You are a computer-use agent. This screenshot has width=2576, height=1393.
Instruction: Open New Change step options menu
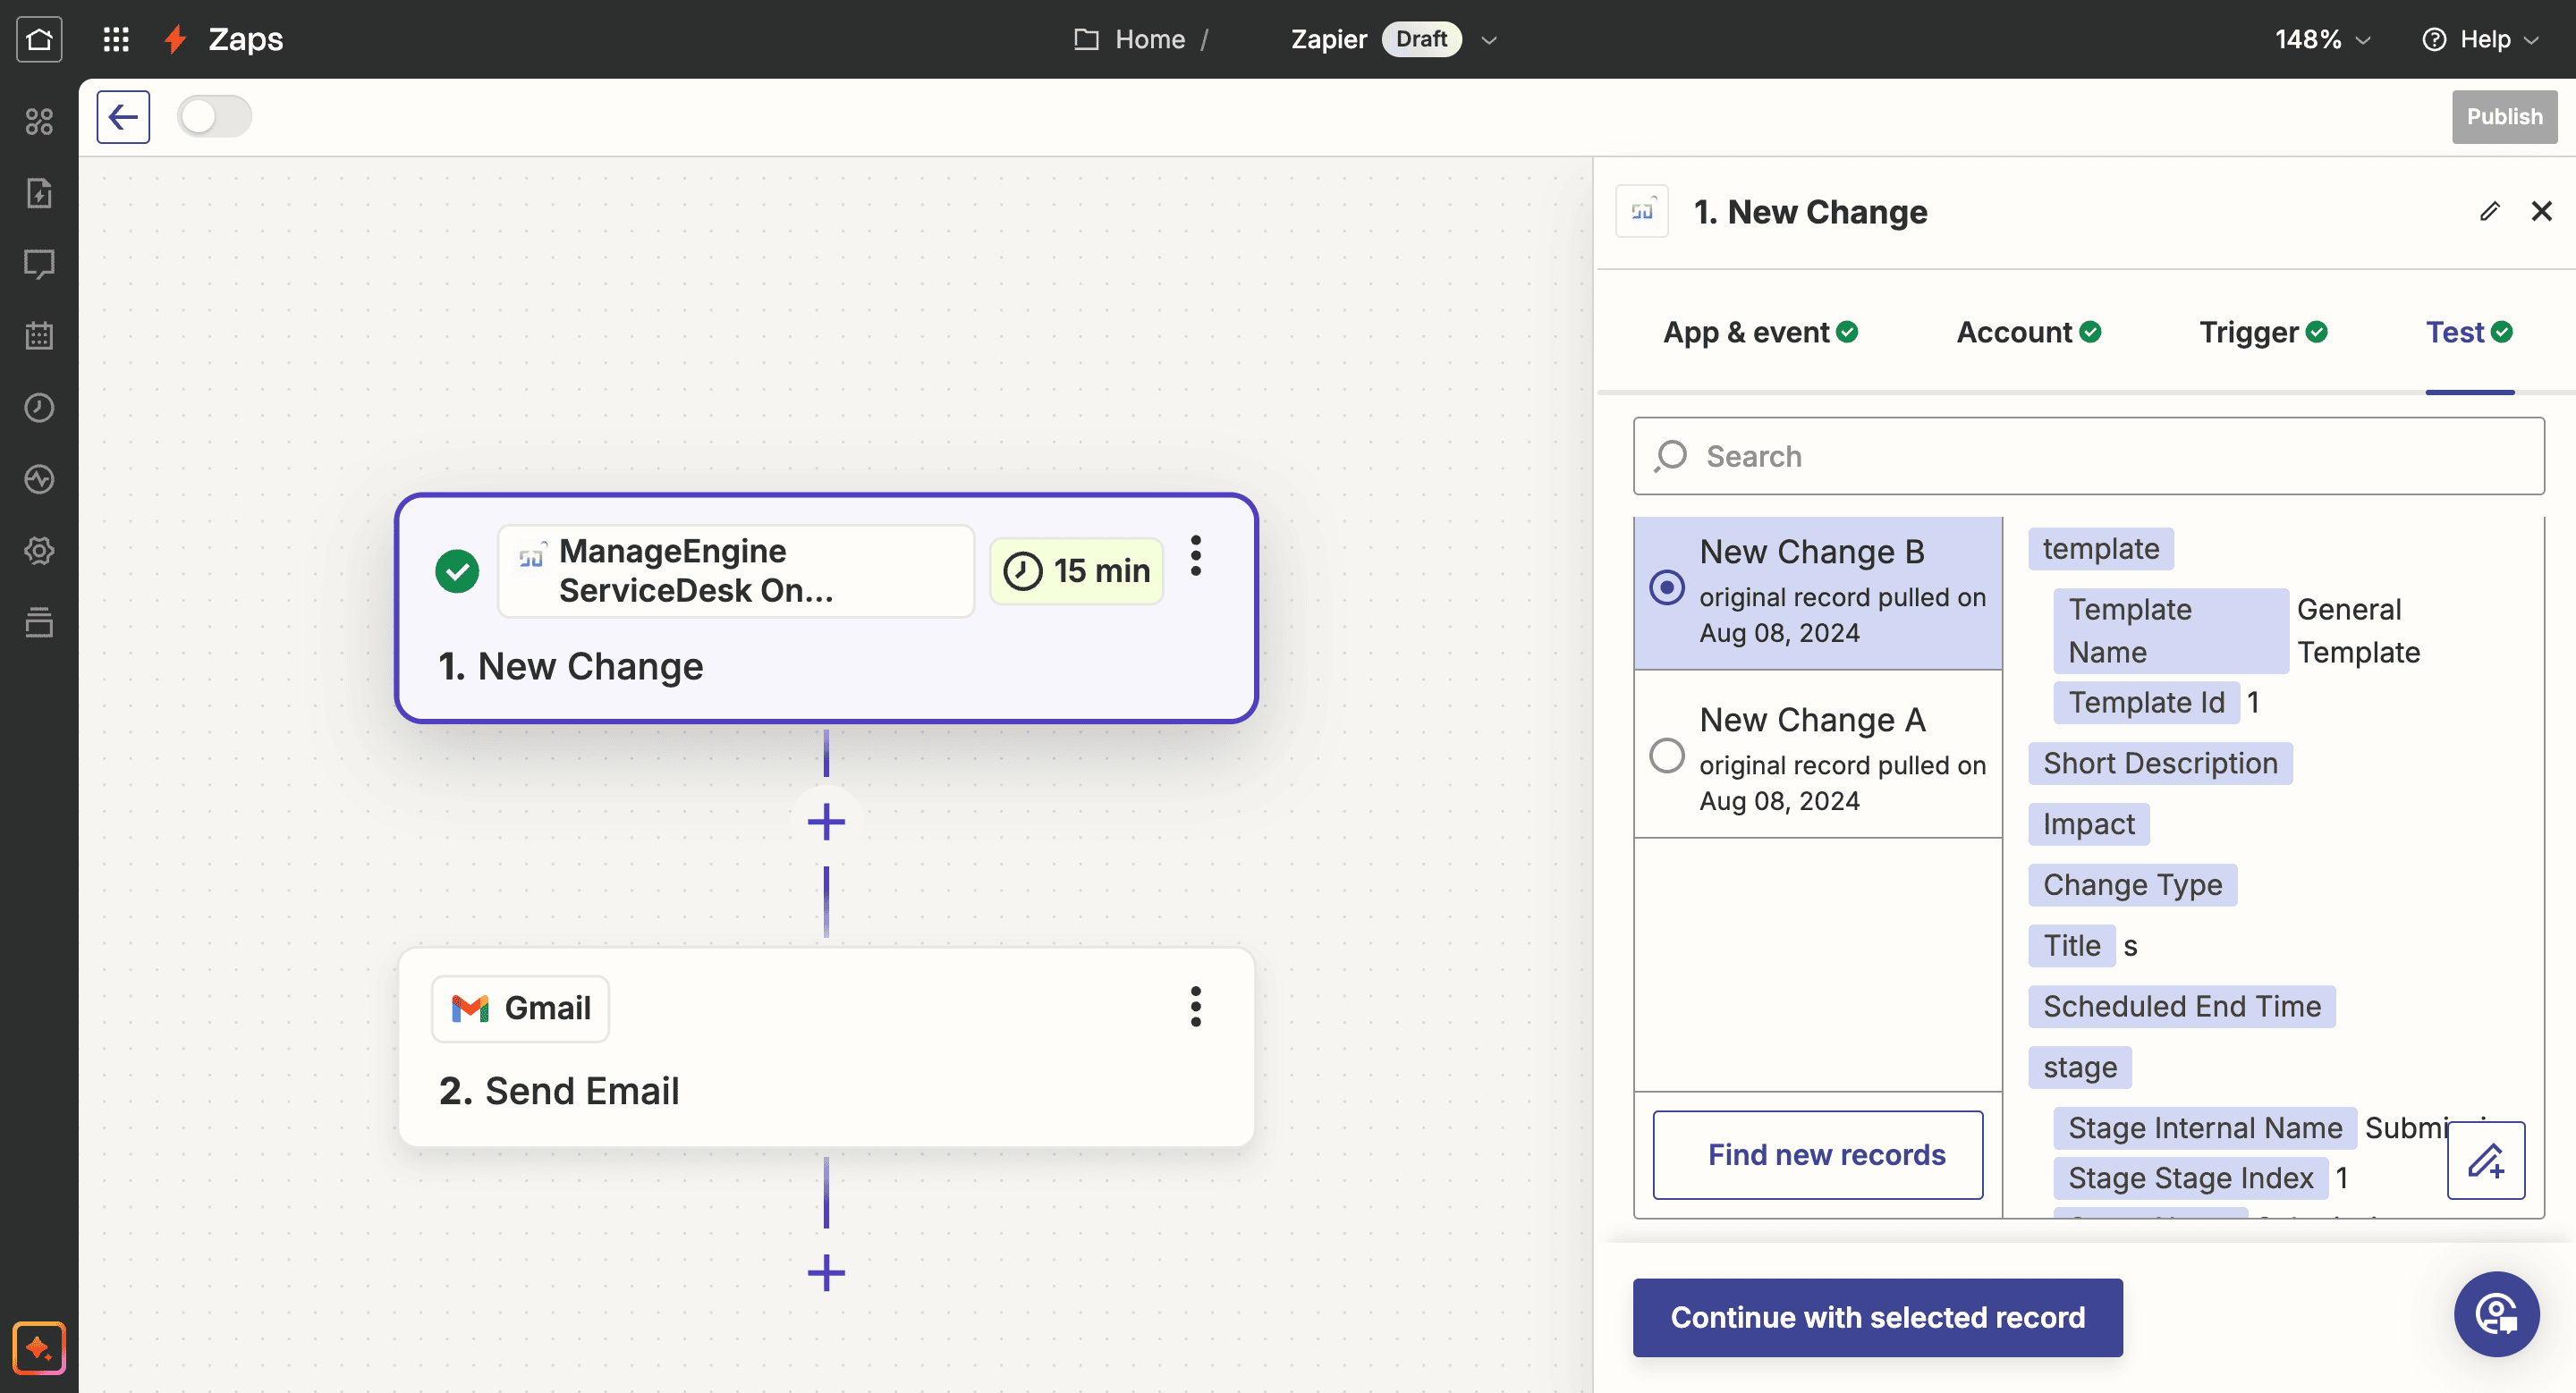tap(1195, 555)
